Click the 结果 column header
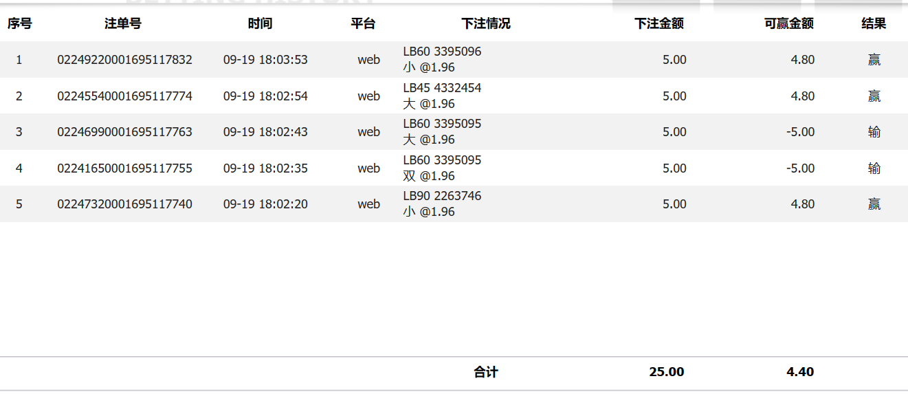908x394 pixels. click(874, 24)
